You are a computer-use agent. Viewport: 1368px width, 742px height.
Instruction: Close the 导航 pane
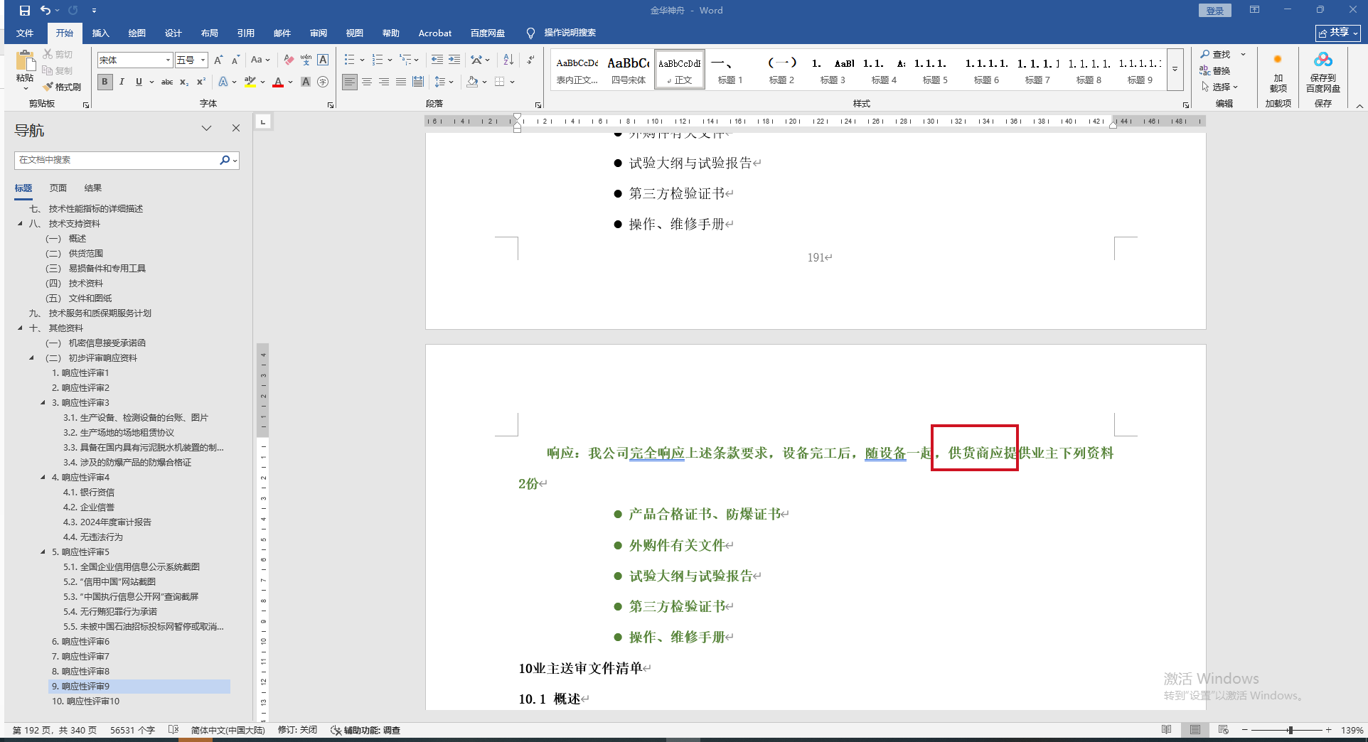(236, 128)
